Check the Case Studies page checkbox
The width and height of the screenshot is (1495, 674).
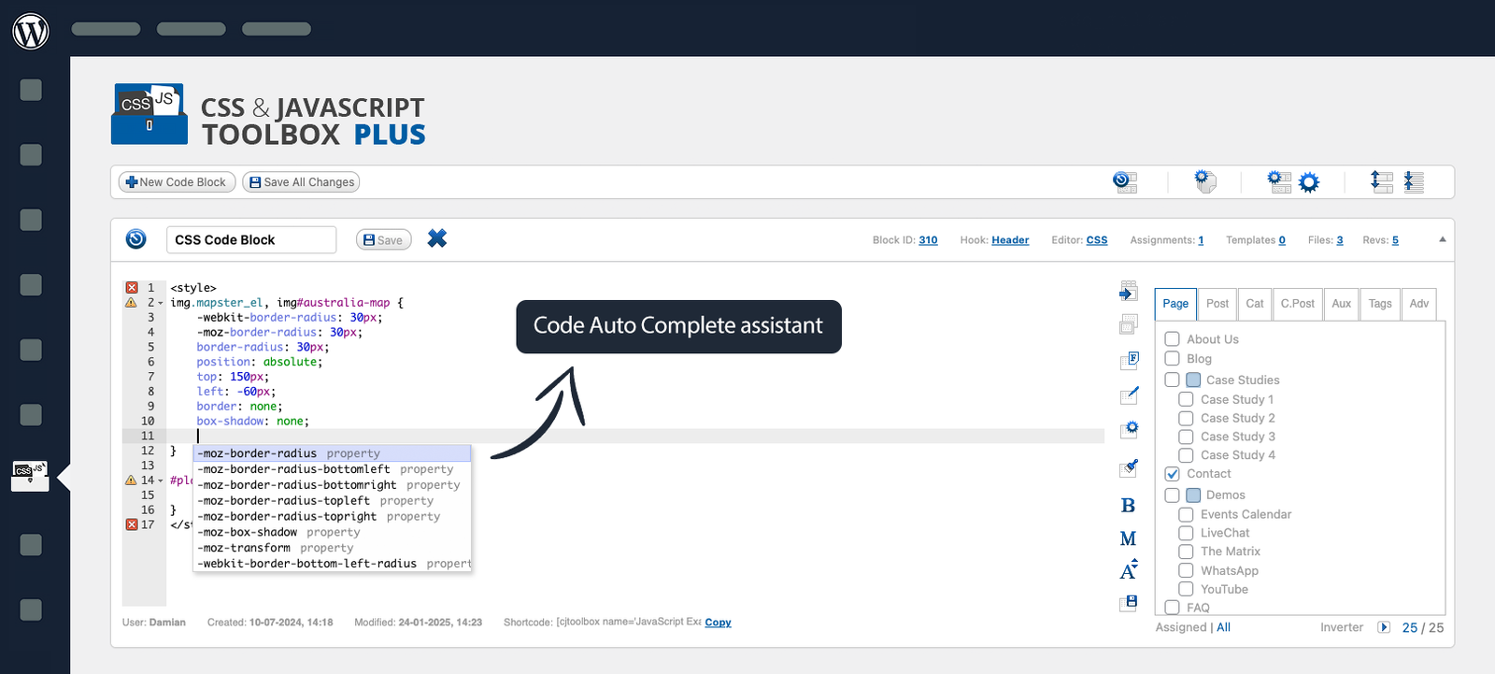click(x=1172, y=380)
